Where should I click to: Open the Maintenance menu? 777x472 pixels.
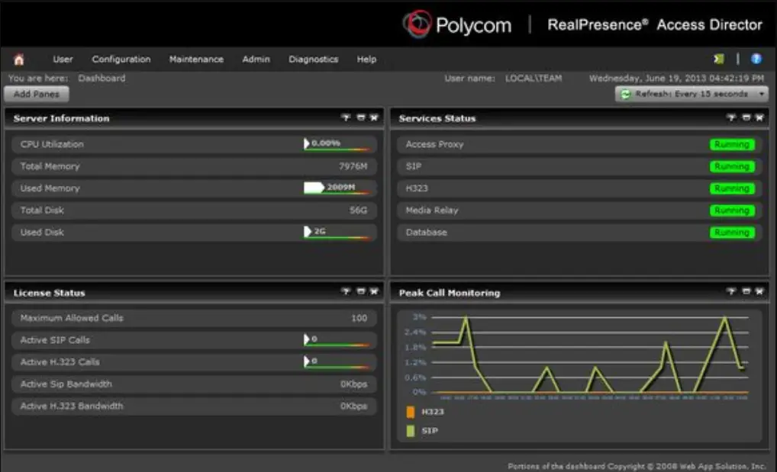tap(196, 59)
